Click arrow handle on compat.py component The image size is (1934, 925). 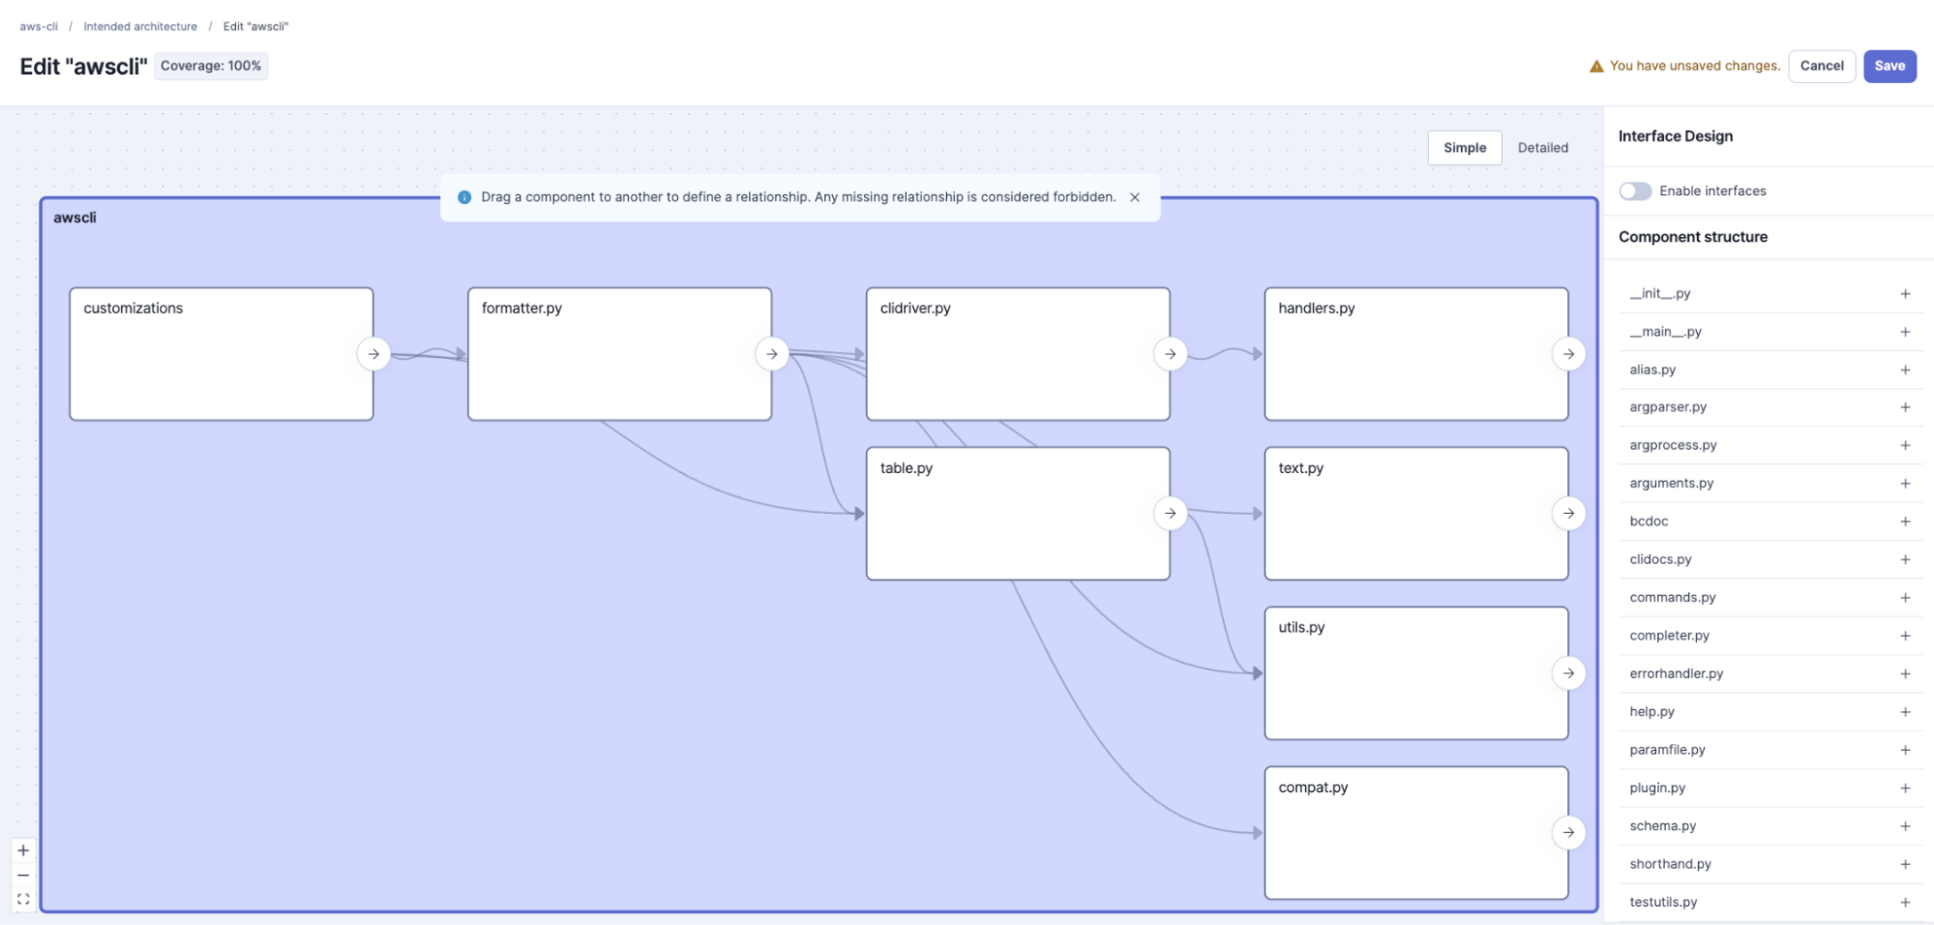(x=1568, y=832)
